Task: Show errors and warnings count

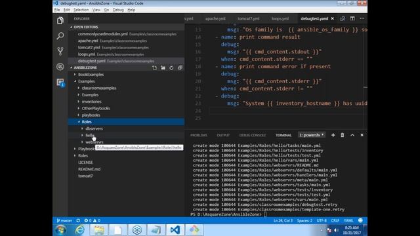Action: 92,220
